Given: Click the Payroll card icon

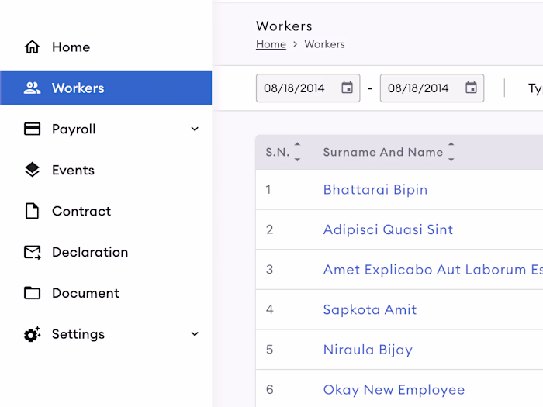Looking at the screenshot, I should 33,129.
